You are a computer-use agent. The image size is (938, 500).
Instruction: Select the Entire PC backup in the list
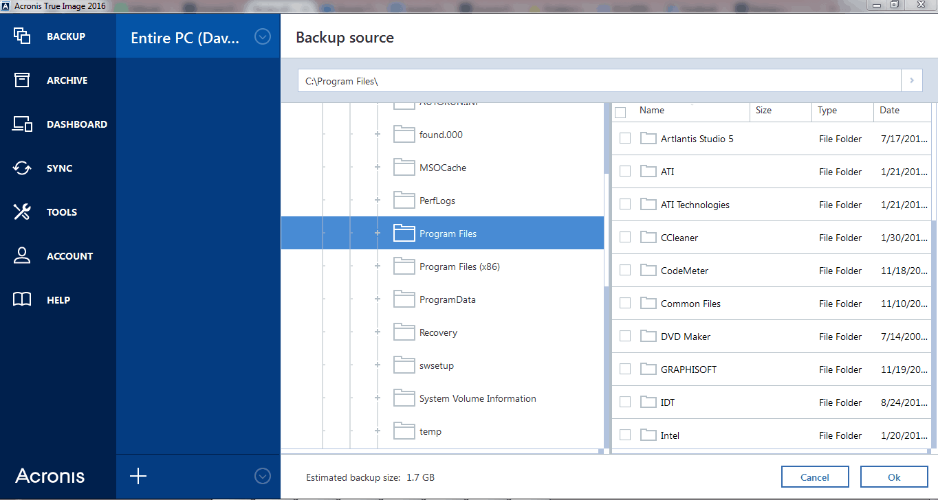(186, 37)
